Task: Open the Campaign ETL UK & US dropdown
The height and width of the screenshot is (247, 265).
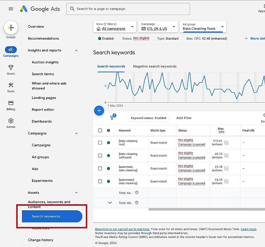Action: tap(158, 27)
